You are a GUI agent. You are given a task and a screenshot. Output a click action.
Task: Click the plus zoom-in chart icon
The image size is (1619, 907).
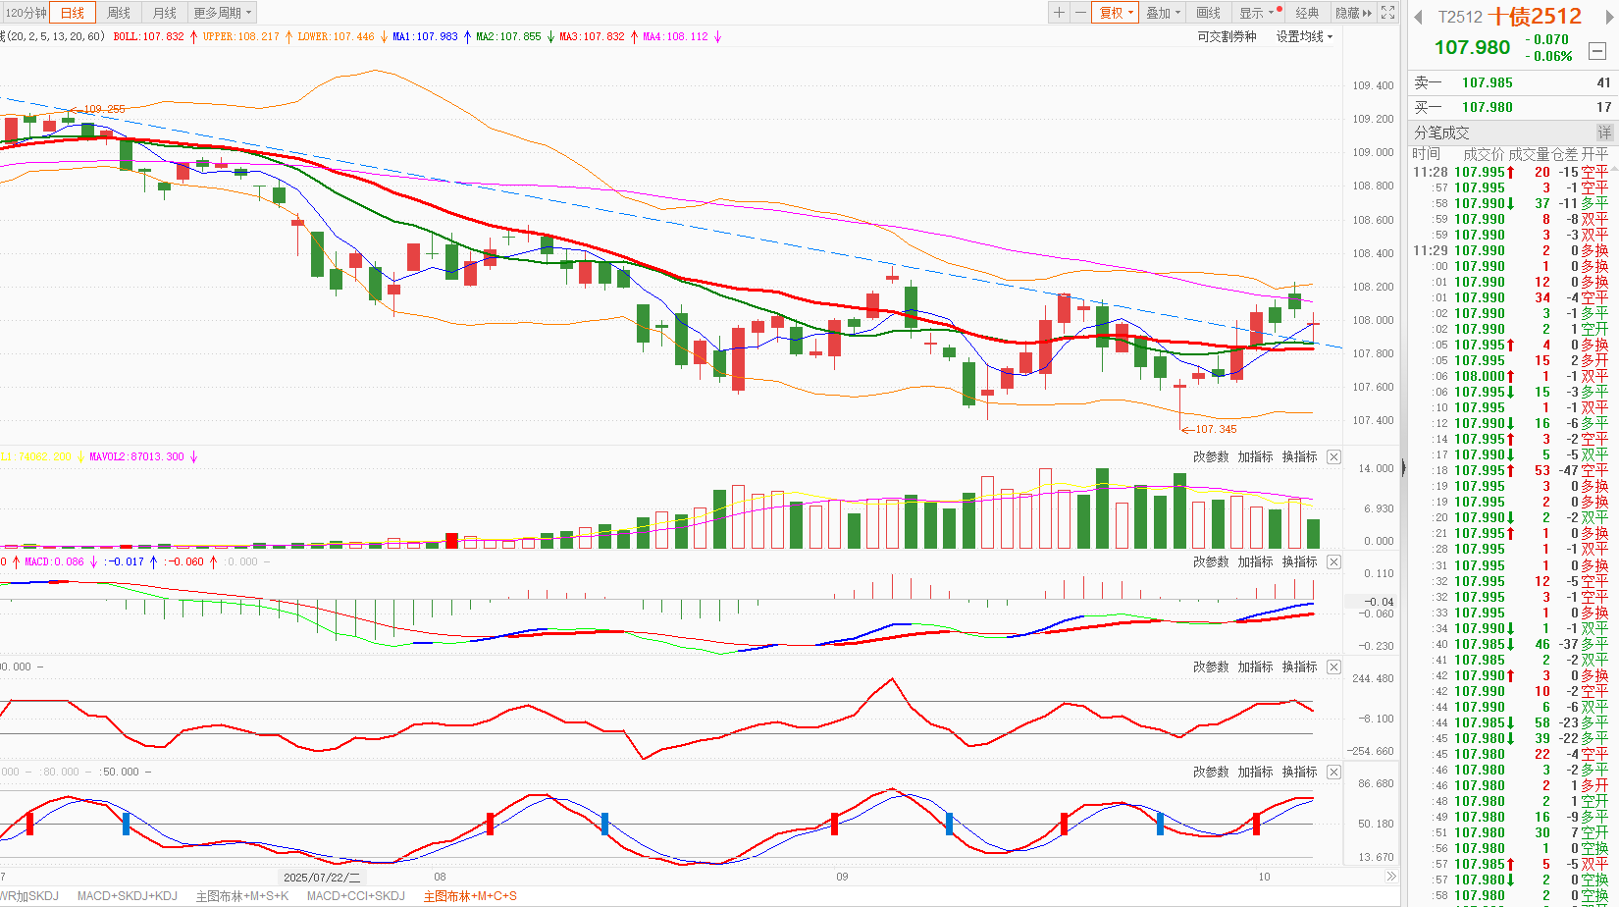(1059, 13)
